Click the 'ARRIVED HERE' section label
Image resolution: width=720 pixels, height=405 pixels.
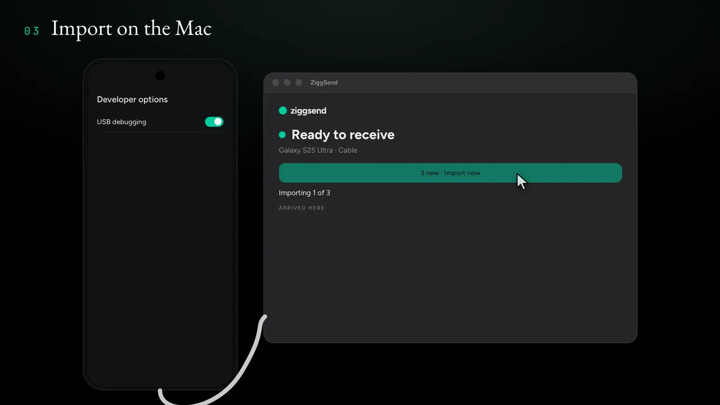coord(301,208)
